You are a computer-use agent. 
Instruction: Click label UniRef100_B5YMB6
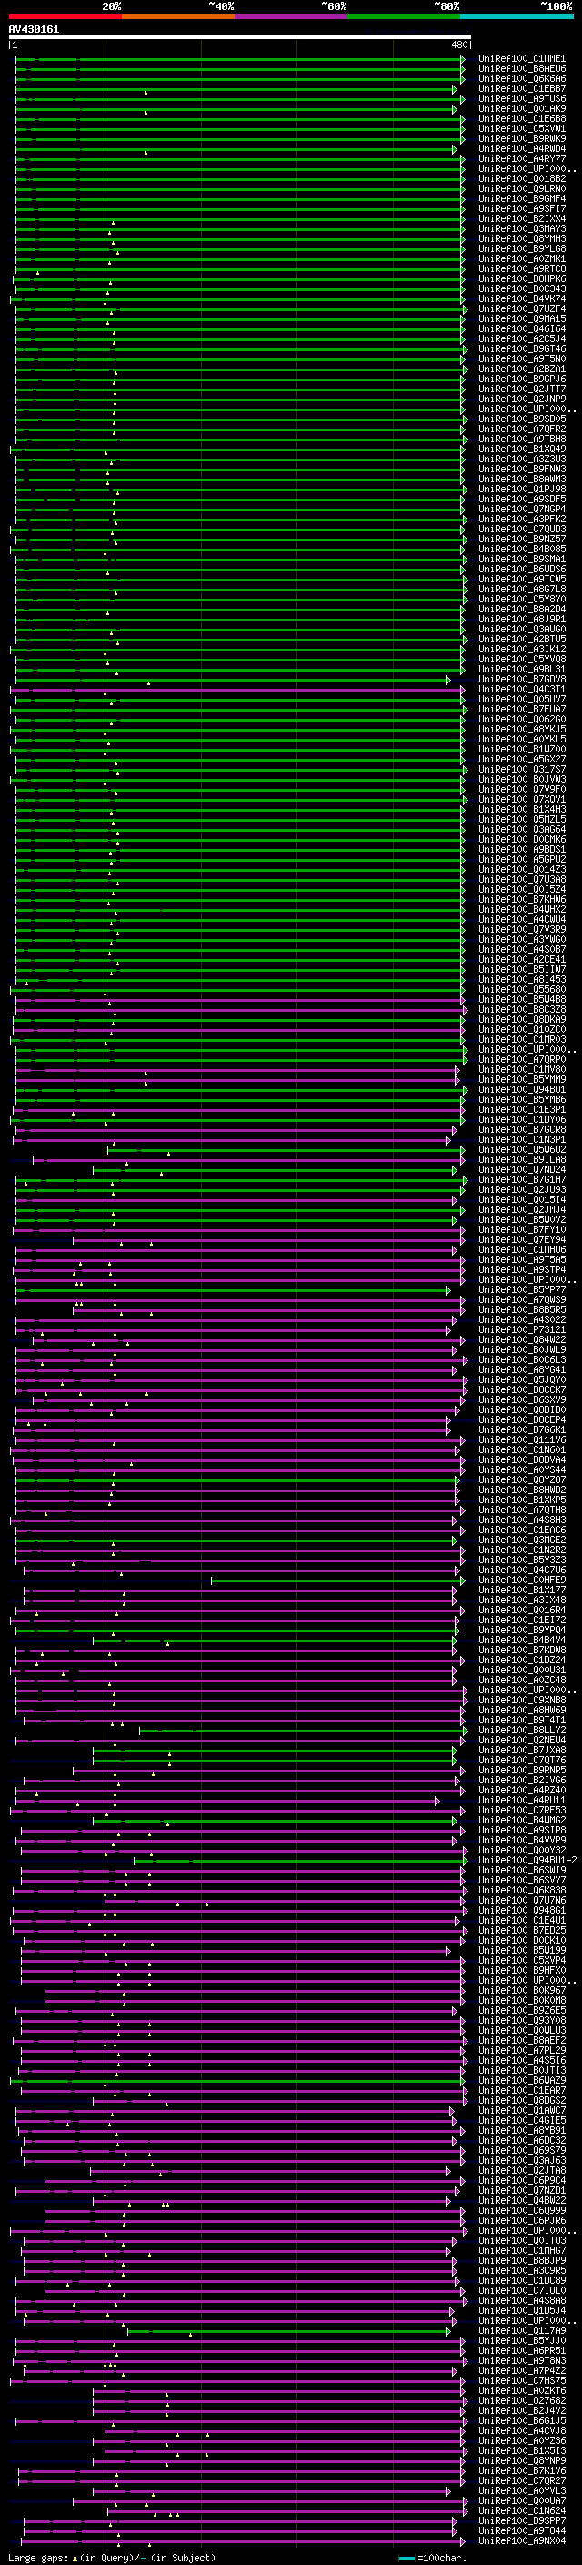click(x=521, y=1099)
